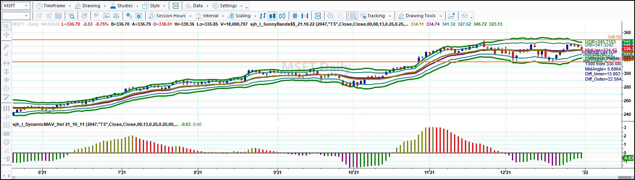Expand the empty combo box under the symbol field
Image resolution: width=635 pixels, height=180 pixels.
27,16
